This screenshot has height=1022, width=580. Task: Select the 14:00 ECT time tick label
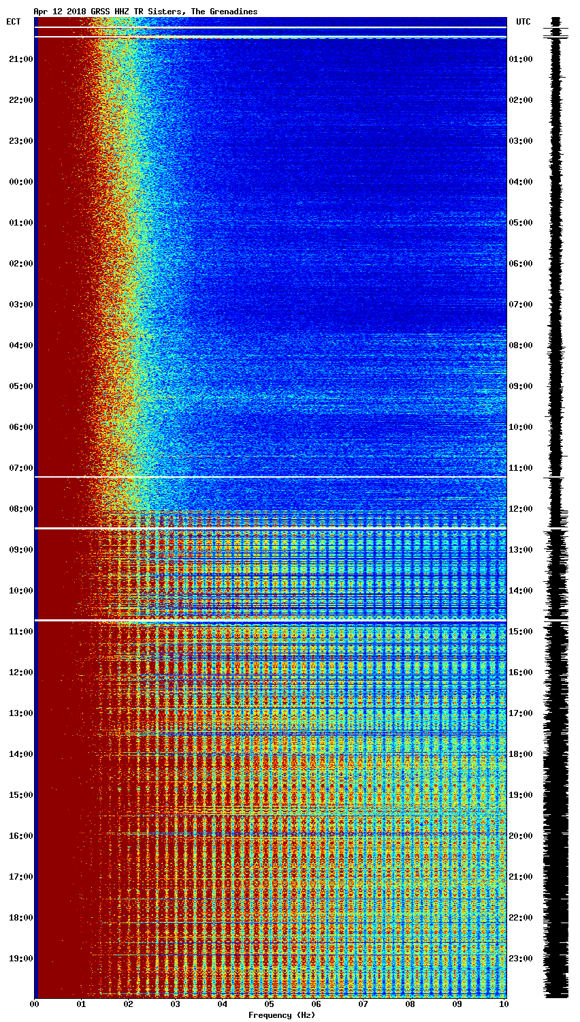click(20, 754)
